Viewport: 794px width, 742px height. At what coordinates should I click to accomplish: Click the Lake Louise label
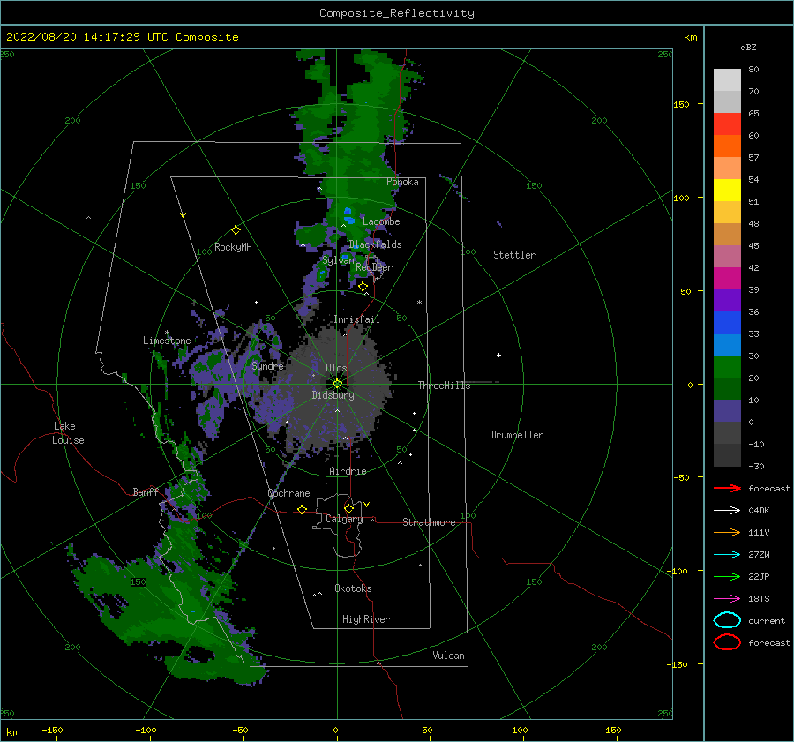coord(68,433)
